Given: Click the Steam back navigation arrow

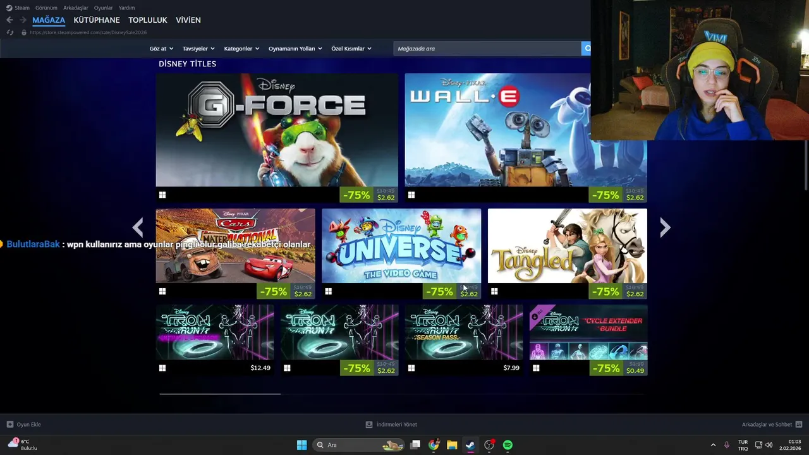Looking at the screenshot, I should pos(9,20).
